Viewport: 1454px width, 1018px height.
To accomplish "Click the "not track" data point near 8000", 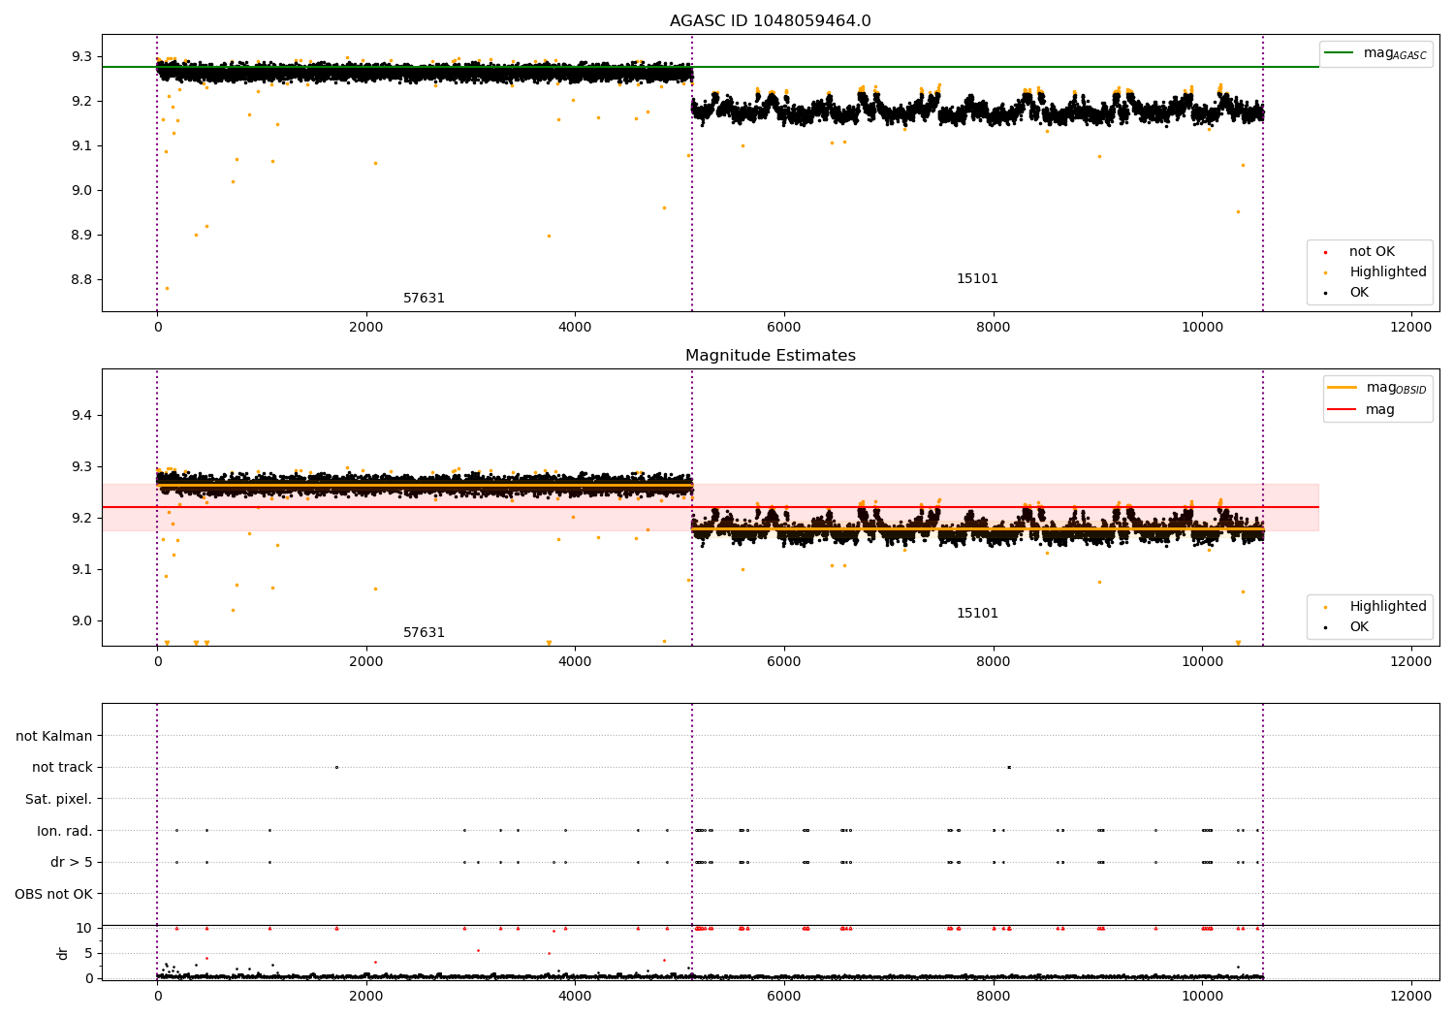I will pos(1009,768).
